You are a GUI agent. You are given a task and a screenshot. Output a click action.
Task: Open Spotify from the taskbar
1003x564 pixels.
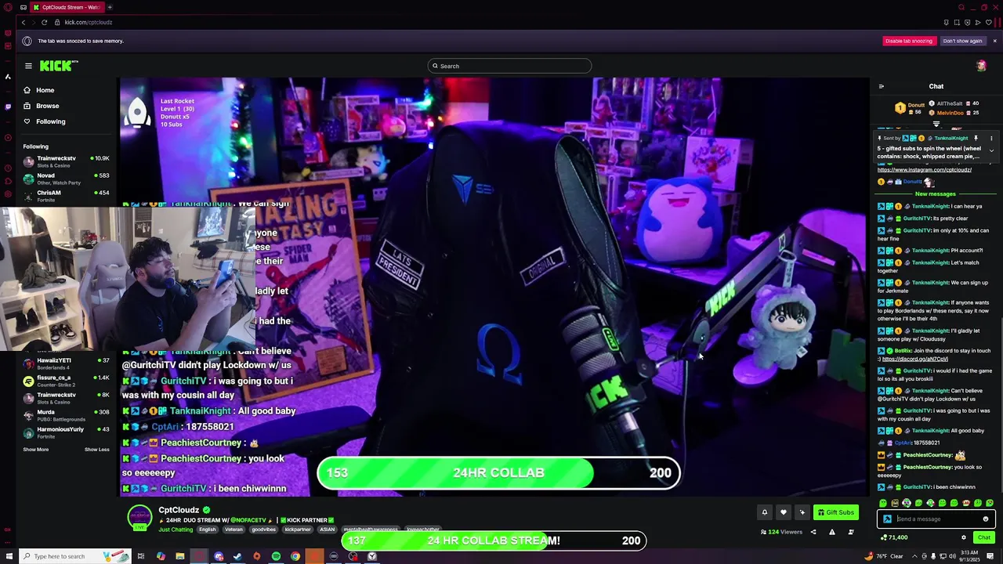276,556
